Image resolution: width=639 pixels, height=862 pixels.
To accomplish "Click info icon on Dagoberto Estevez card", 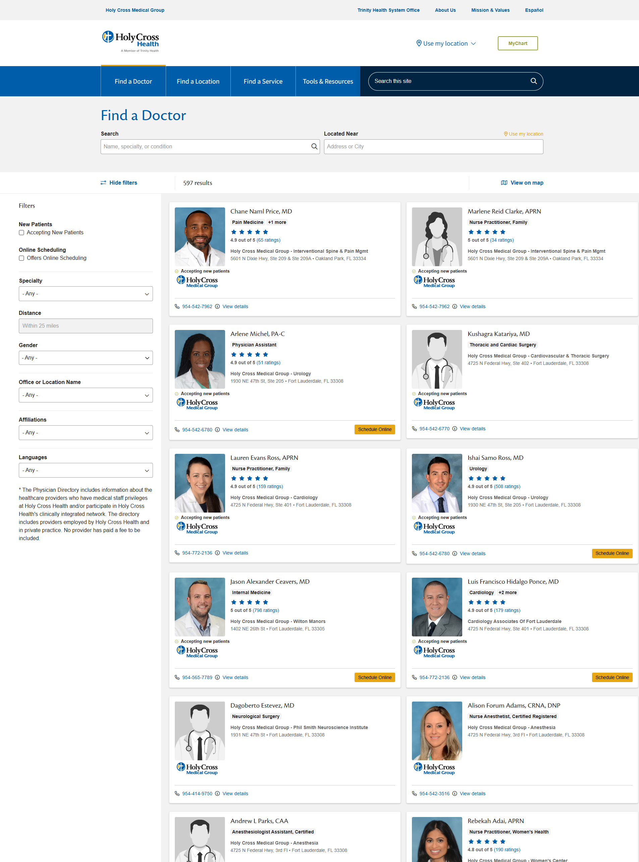I will (x=217, y=794).
